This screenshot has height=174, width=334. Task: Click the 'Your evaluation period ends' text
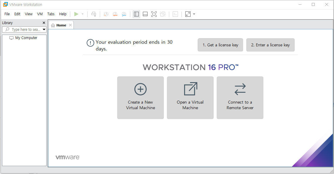click(x=134, y=45)
